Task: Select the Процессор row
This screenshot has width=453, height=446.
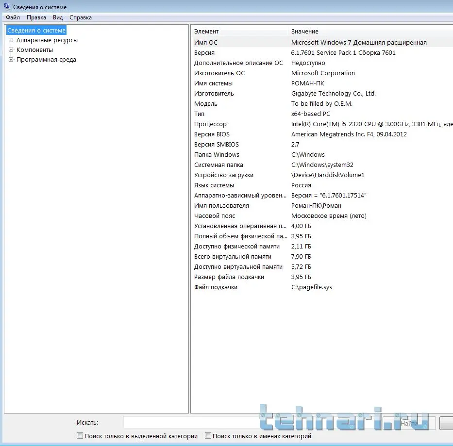Action: click(x=322, y=124)
